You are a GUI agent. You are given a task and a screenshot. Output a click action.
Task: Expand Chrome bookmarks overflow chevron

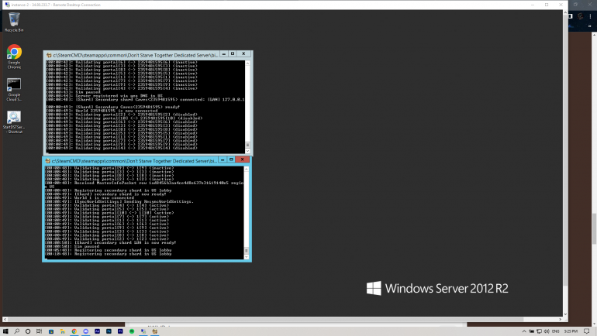tap(589, 26)
